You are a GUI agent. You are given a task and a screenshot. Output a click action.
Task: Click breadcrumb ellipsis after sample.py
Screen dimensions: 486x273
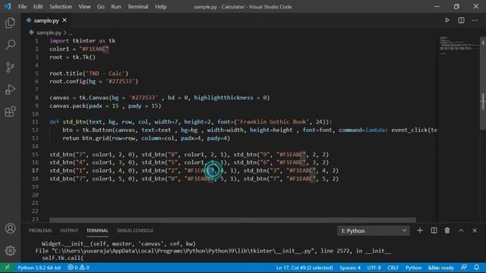coord(71,33)
